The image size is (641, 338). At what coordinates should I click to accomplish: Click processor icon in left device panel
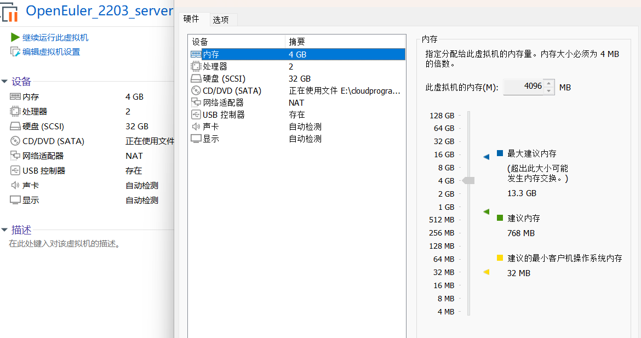tap(15, 111)
